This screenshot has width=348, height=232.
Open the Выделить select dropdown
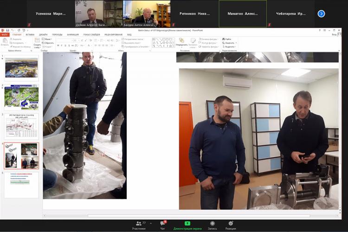[229, 46]
